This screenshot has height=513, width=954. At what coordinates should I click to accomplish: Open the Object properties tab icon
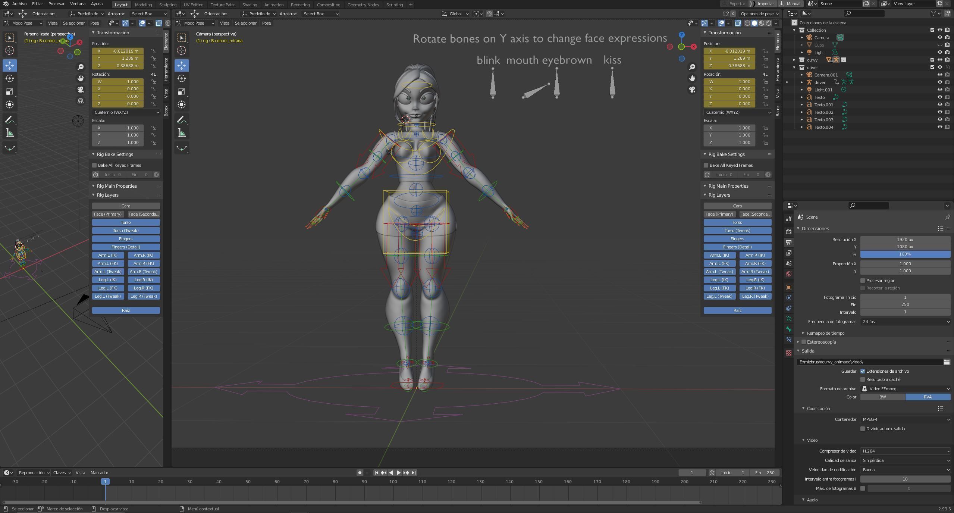[x=789, y=287]
